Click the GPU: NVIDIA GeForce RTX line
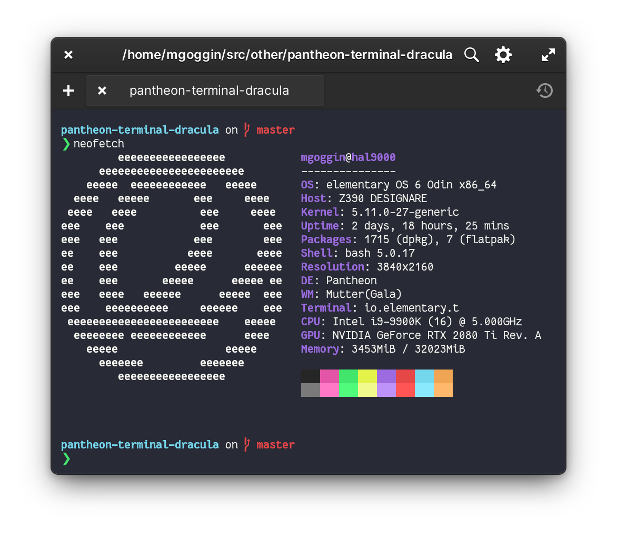Image resolution: width=617 pixels, height=539 pixels. [421, 335]
